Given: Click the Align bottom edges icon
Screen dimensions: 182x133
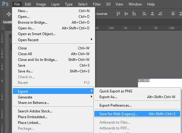Looking at the screenshot, I should 134,14.
